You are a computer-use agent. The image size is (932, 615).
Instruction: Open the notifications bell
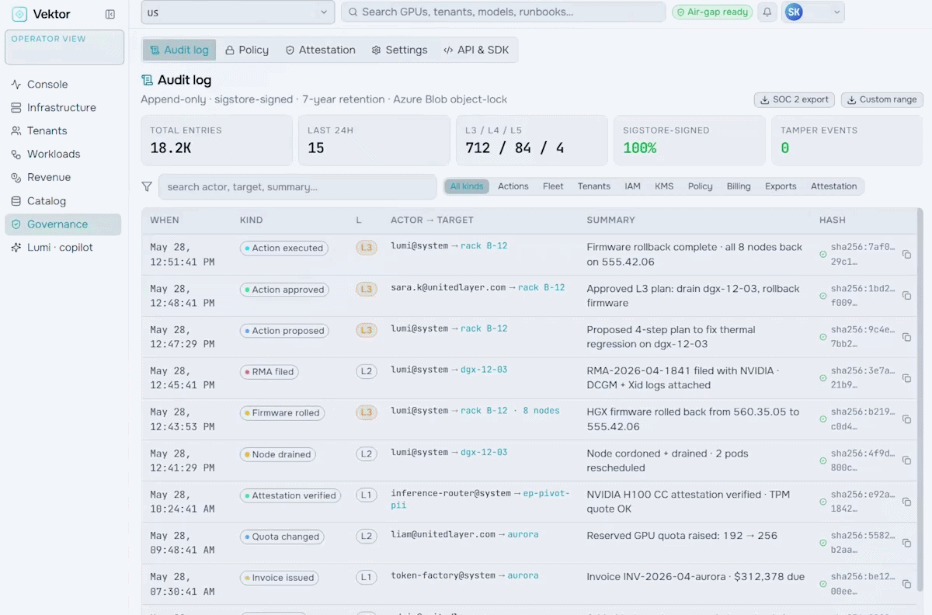click(767, 12)
